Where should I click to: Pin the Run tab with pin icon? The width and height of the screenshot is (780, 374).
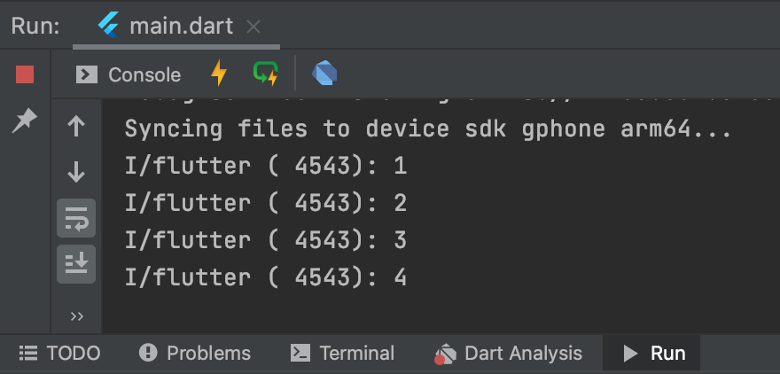(x=25, y=121)
